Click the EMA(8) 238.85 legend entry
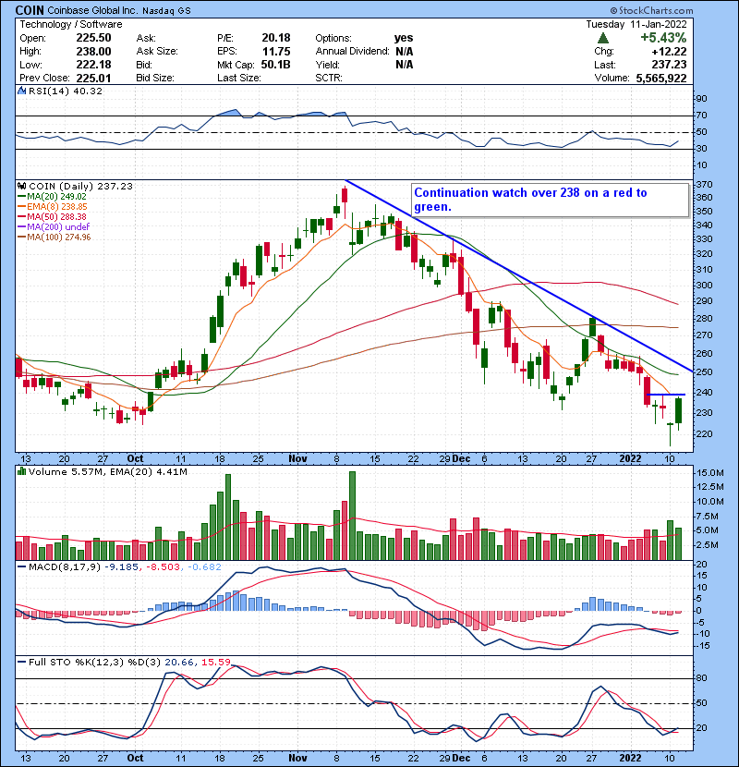 tap(53, 207)
